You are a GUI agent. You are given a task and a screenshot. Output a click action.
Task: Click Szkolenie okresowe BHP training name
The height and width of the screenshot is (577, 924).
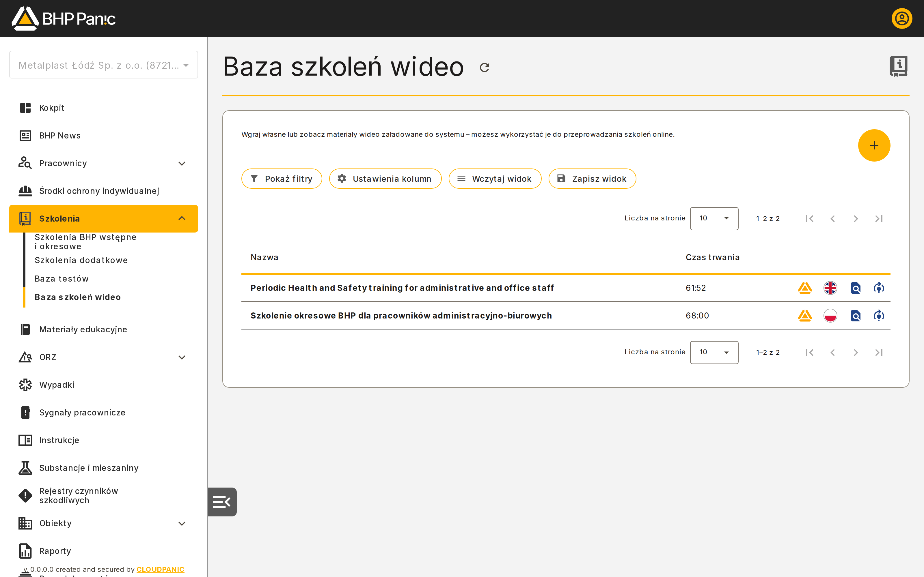[x=401, y=316]
